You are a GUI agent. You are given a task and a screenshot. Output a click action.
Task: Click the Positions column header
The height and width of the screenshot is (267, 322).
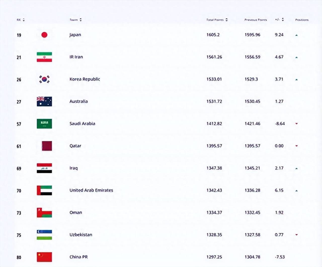[302, 20]
